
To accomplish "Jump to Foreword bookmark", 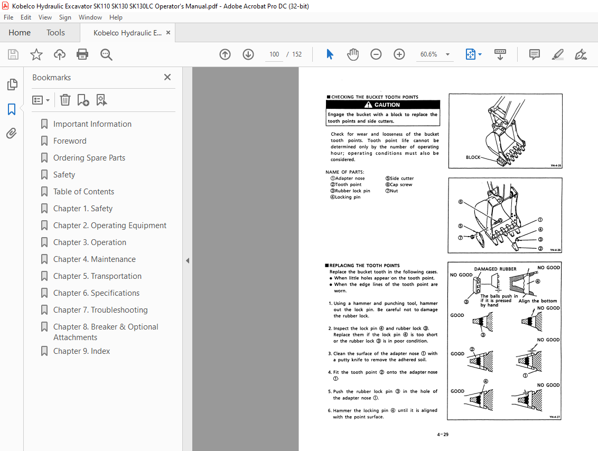I will [x=70, y=141].
